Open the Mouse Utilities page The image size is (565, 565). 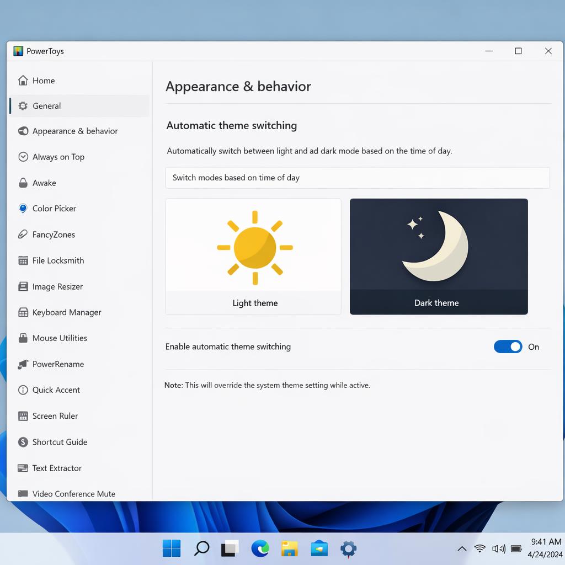coord(60,338)
